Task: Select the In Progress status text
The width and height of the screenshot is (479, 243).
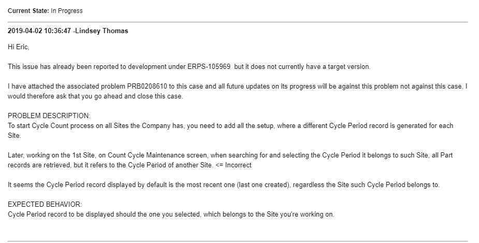Action: click(x=67, y=11)
